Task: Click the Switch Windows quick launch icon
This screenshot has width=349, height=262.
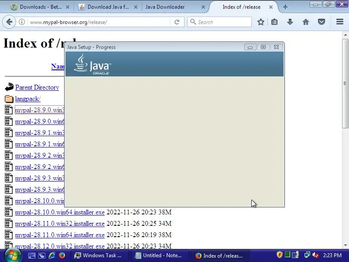Action: (x=41, y=255)
